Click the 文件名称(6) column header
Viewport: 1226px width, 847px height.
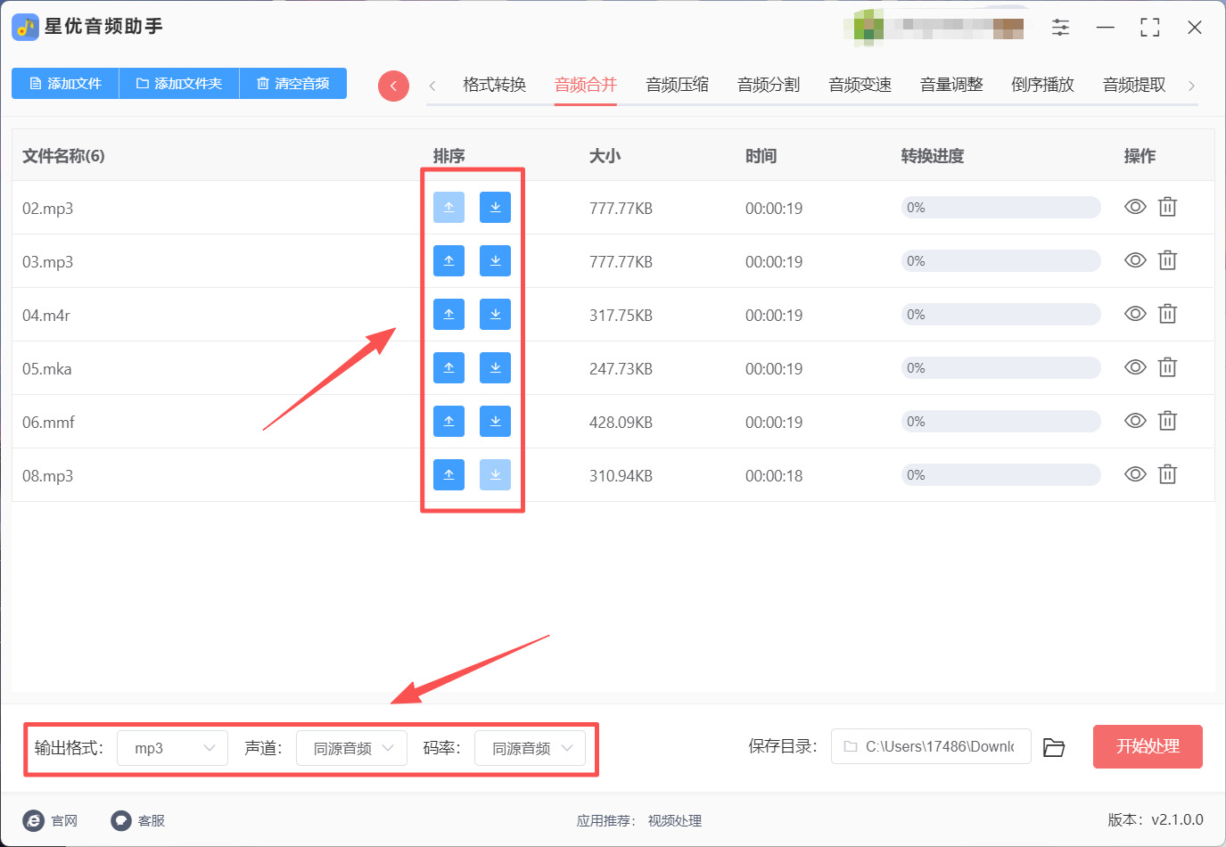[63, 156]
